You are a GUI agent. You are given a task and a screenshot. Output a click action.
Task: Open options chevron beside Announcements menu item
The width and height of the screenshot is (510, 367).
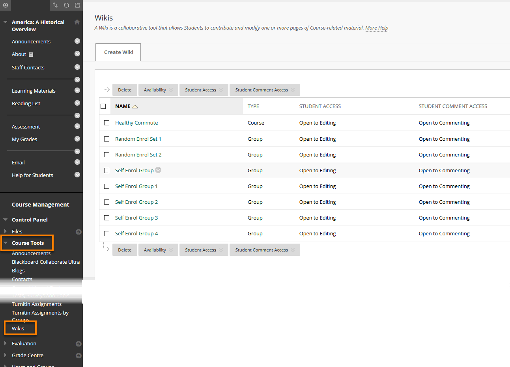pos(77,41)
